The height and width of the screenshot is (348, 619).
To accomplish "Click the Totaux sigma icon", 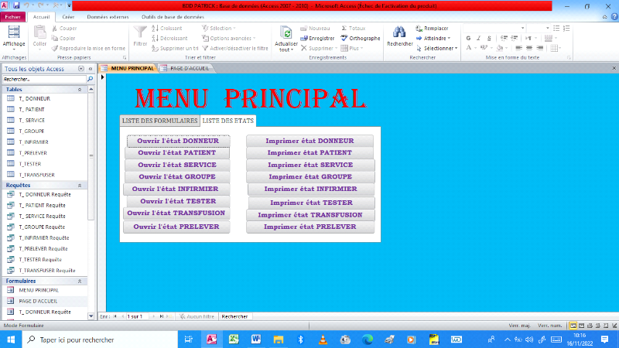I will [344, 28].
